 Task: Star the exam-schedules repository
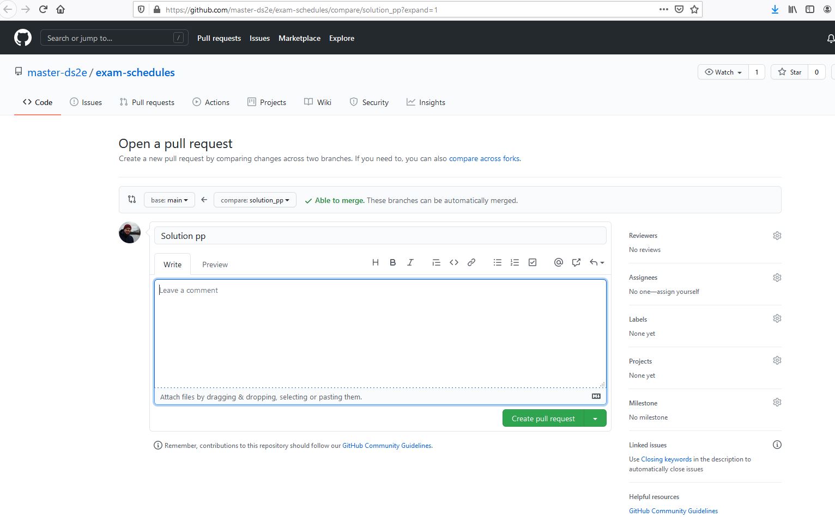tap(789, 72)
